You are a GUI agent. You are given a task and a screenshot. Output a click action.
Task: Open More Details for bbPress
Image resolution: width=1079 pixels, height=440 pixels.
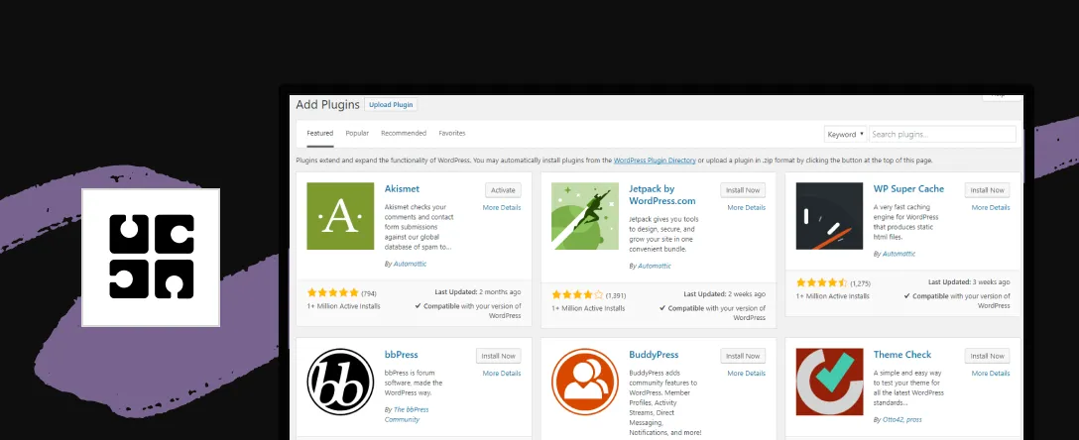(x=502, y=374)
